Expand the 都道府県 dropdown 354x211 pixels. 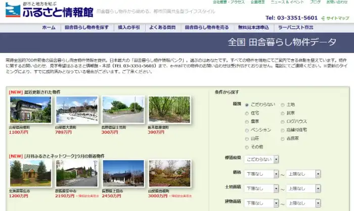pos(261,160)
